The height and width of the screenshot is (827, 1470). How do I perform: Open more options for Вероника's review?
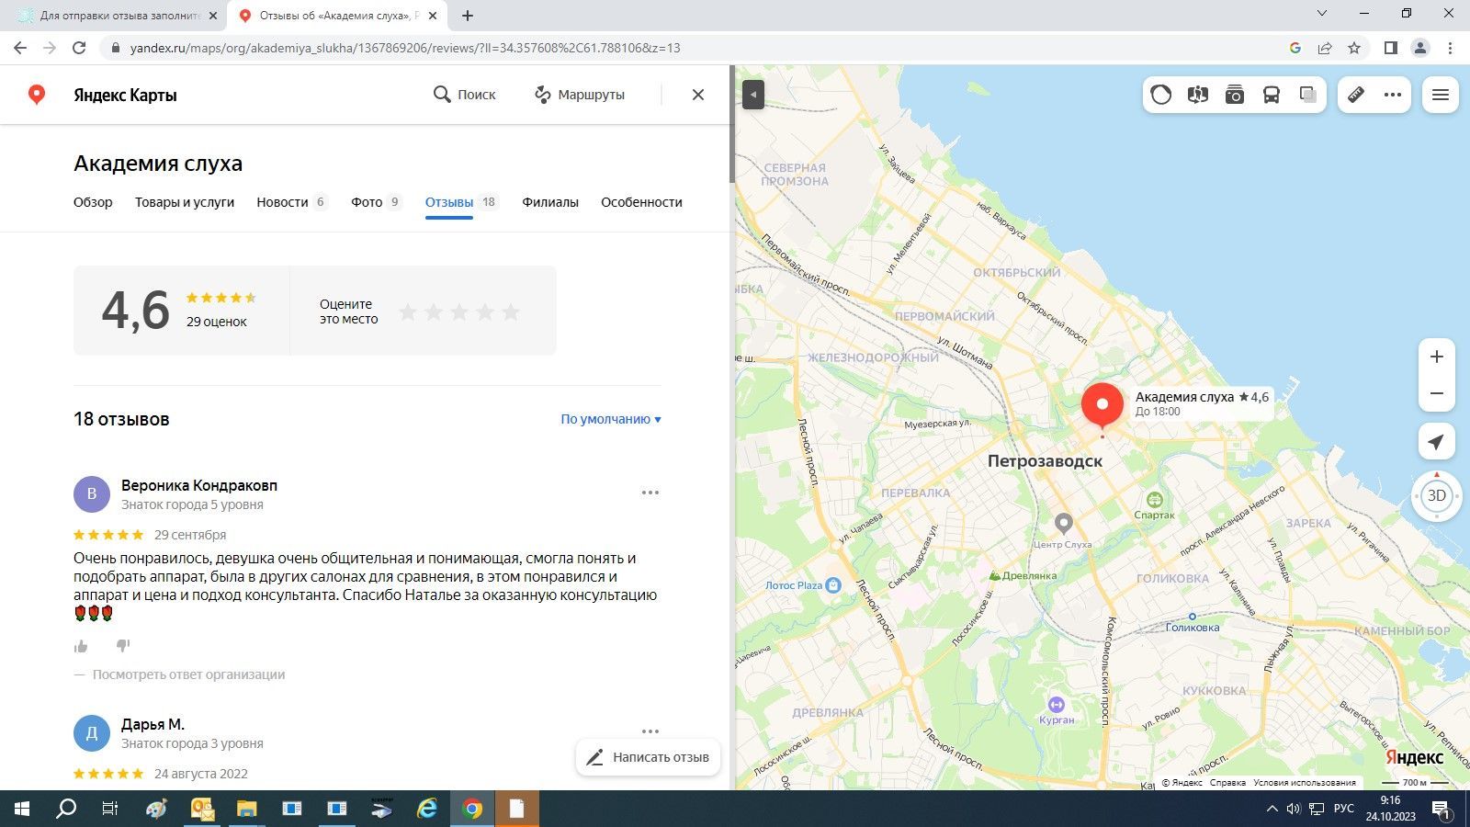(x=650, y=493)
